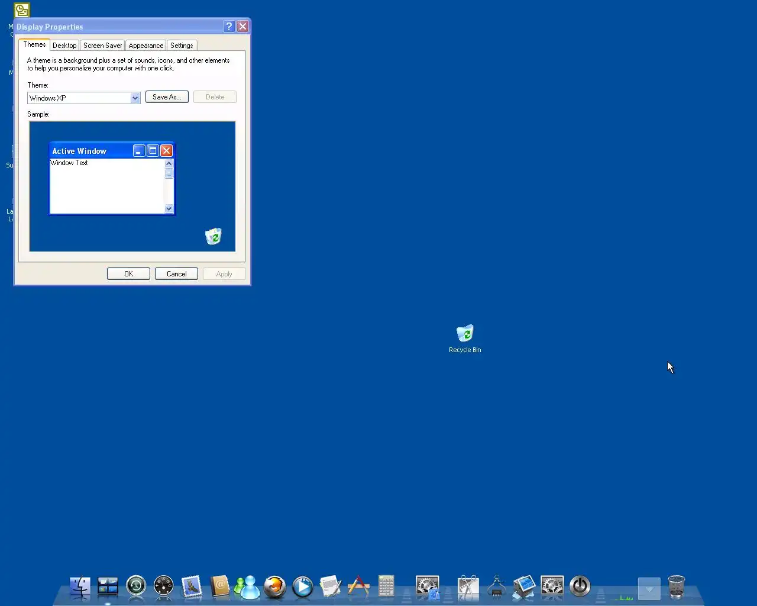Image resolution: width=757 pixels, height=606 pixels.
Task: Switch to the Themes tab
Action: (x=34, y=45)
